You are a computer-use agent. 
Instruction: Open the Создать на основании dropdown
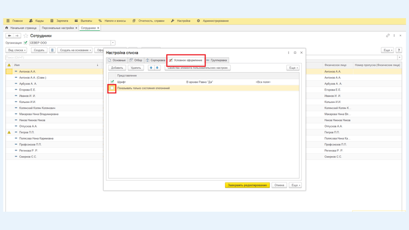[76, 50]
